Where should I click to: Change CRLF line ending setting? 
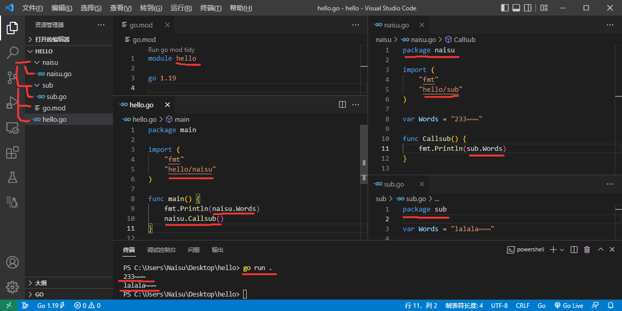click(x=522, y=305)
